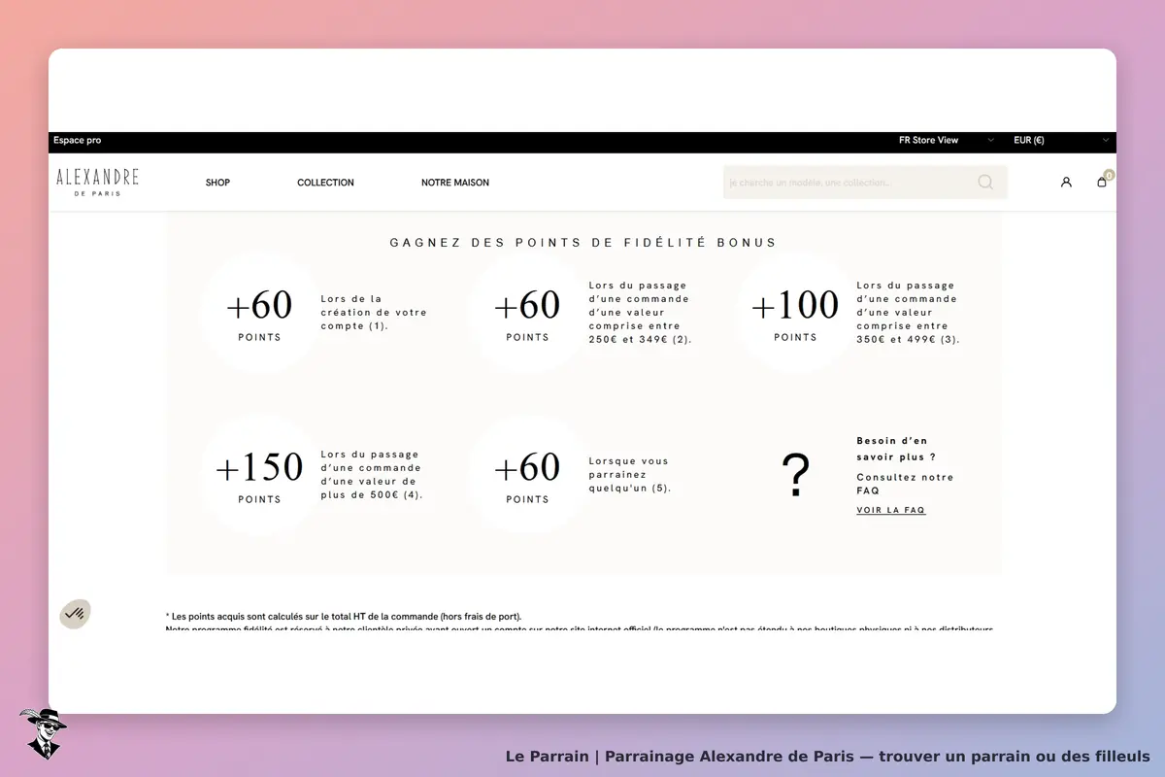1165x777 pixels.
Task: Click the Espace pro link
Action: [x=77, y=141]
